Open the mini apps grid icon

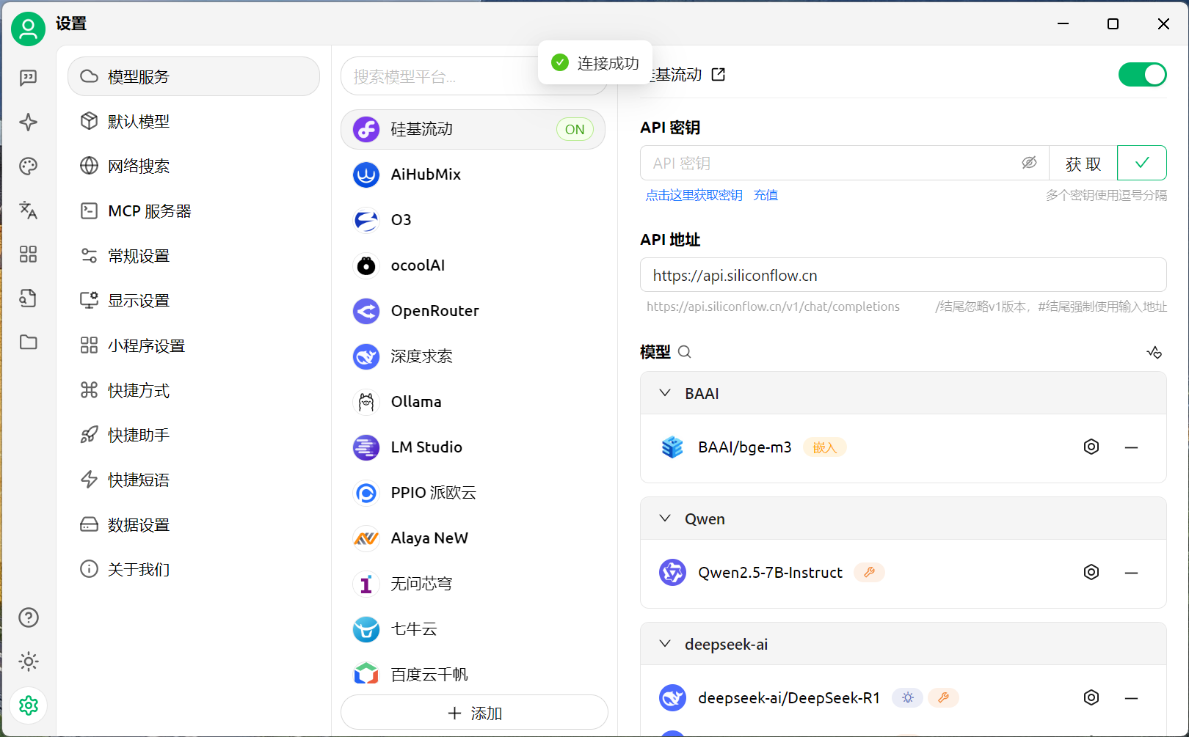point(28,254)
